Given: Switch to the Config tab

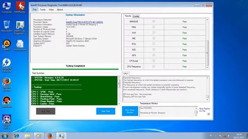Looking at the screenshot, I should pyautogui.click(x=136, y=16).
